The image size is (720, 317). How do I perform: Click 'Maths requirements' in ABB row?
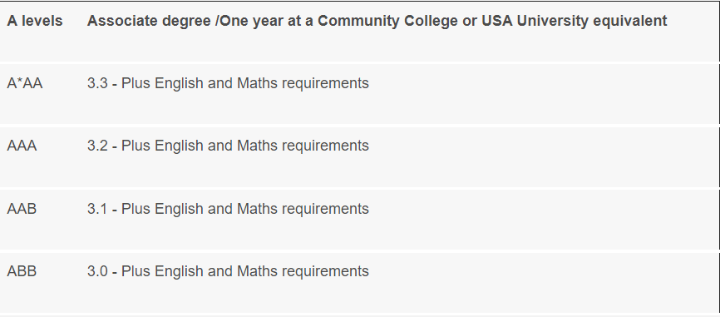(303, 271)
